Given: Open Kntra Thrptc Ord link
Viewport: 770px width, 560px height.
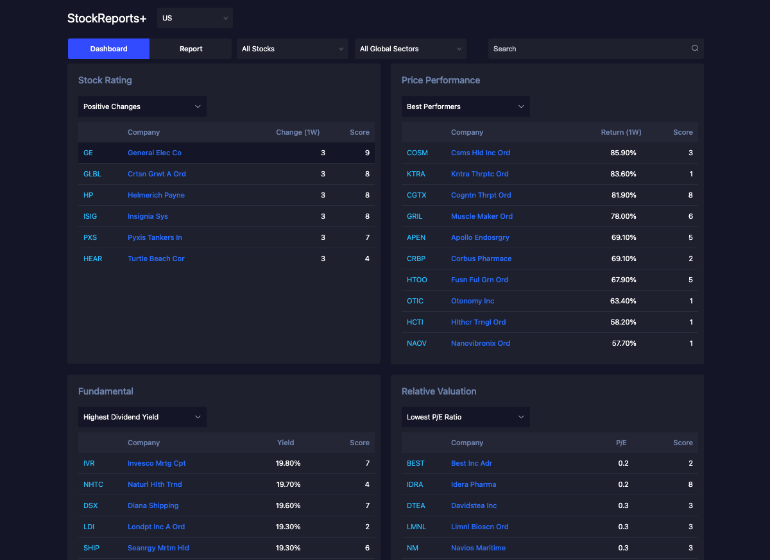Looking at the screenshot, I should [479, 174].
